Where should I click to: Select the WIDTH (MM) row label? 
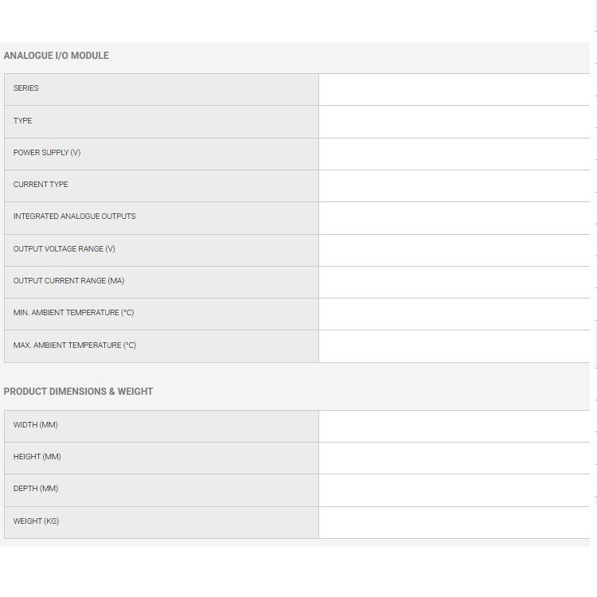click(x=35, y=424)
